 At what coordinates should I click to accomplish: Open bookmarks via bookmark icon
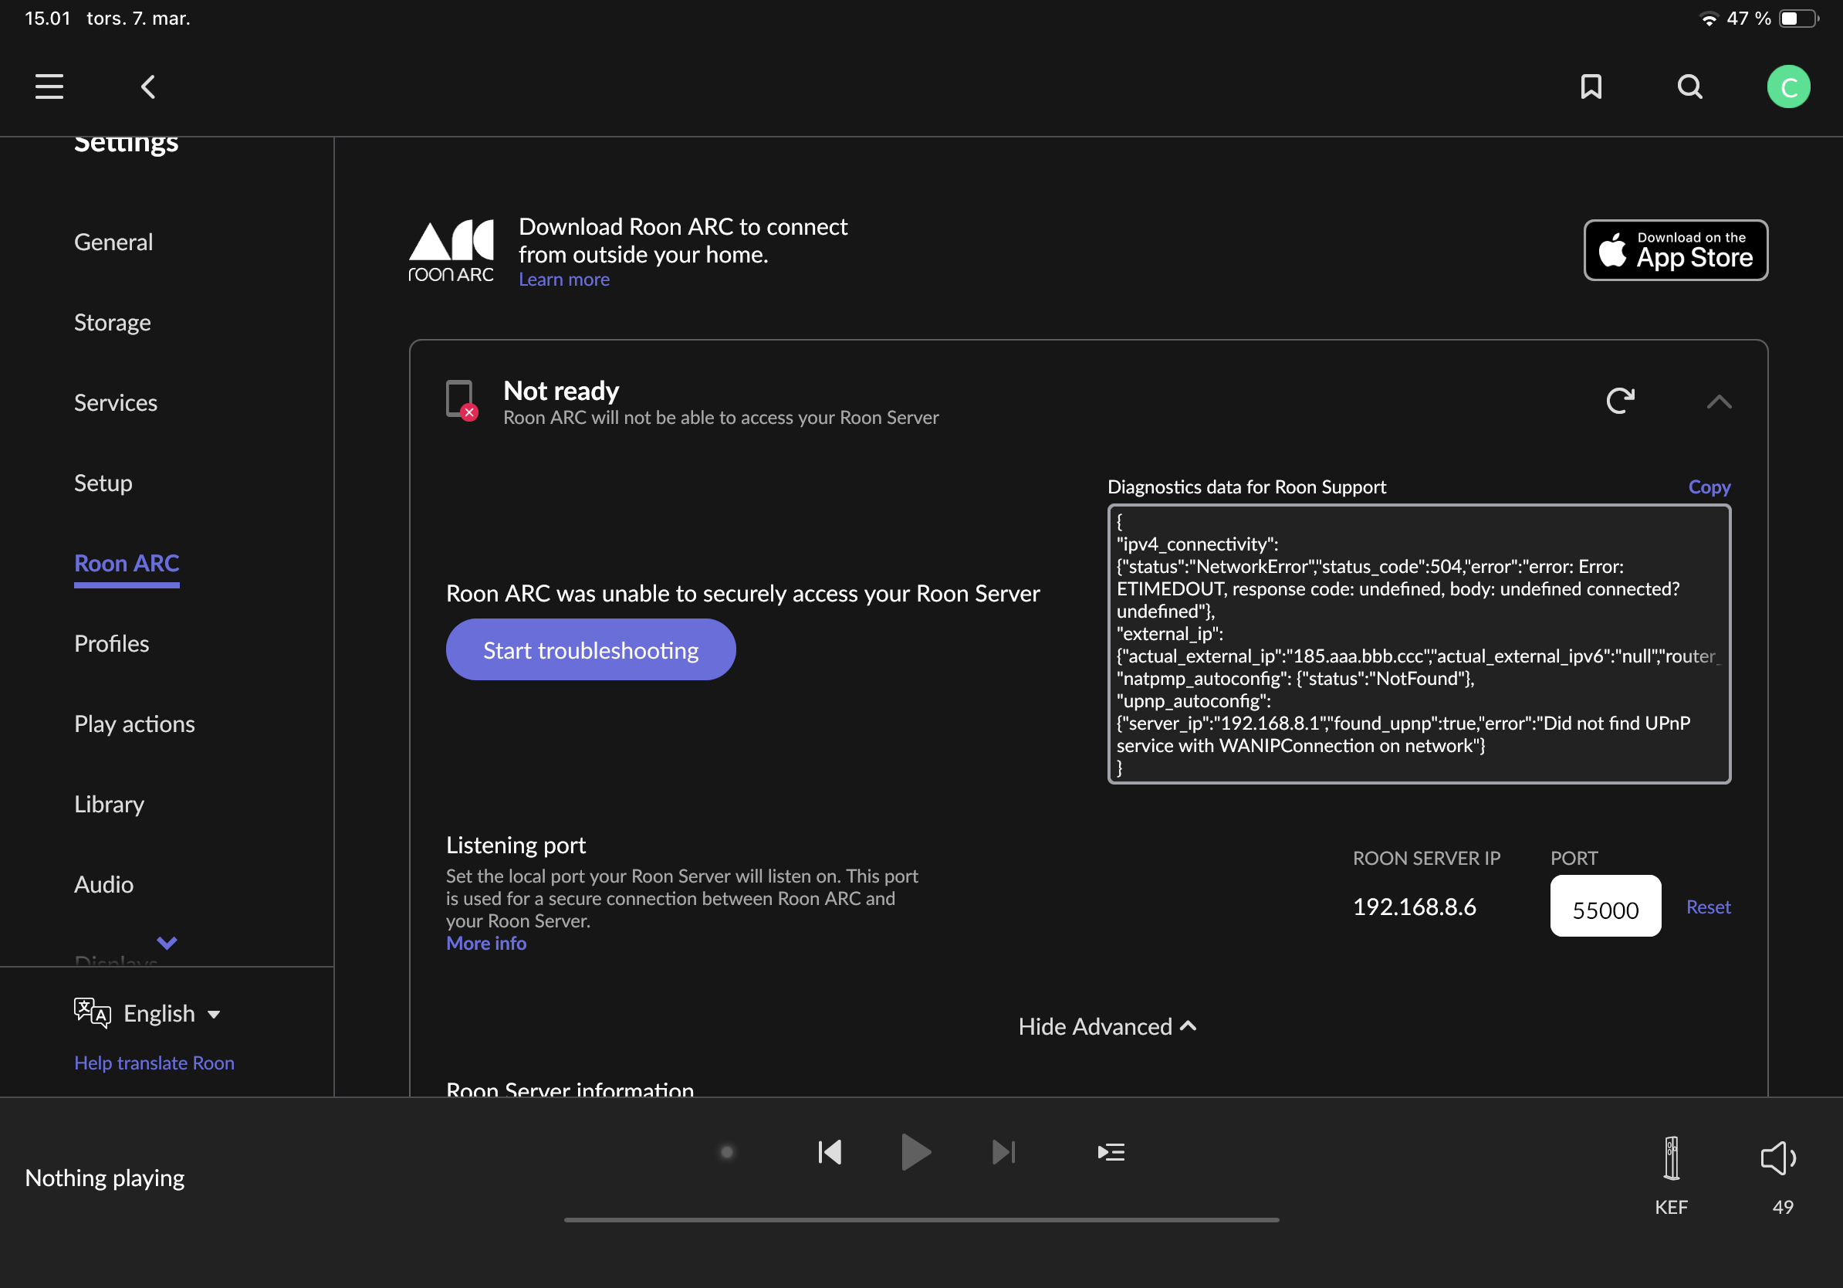[x=1590, y=86]
